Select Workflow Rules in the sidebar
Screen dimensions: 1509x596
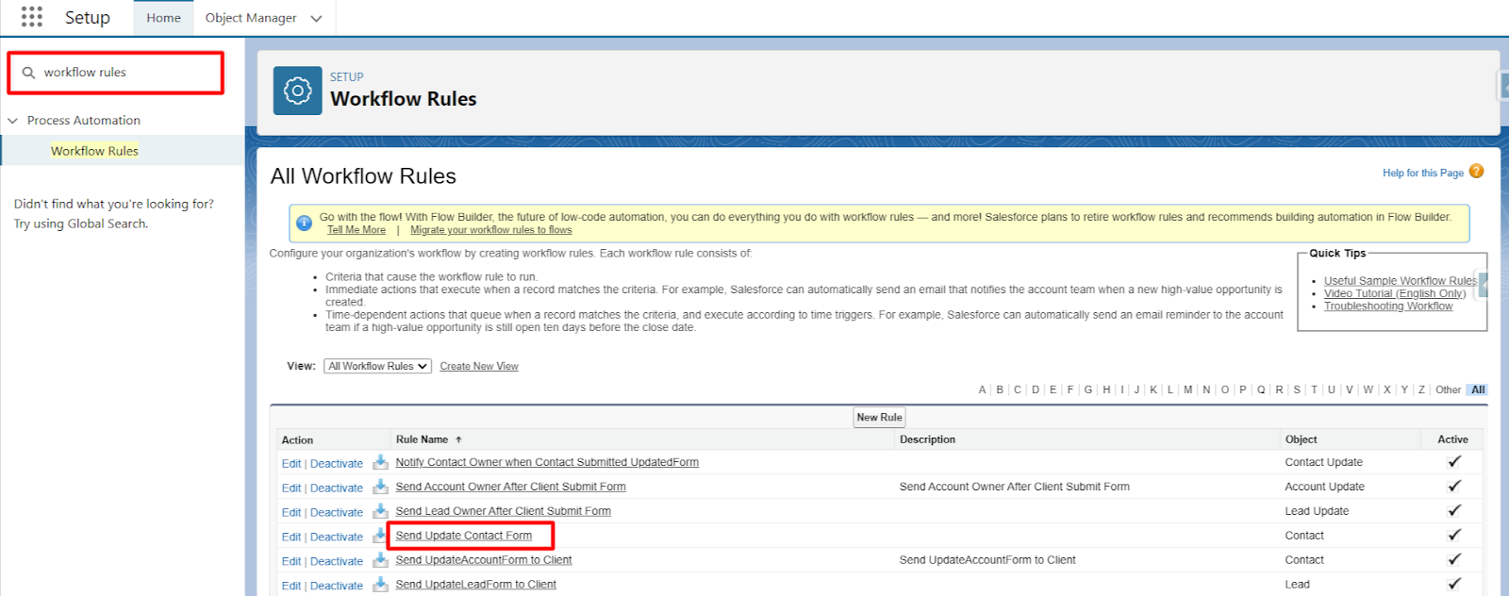[94, 151]
